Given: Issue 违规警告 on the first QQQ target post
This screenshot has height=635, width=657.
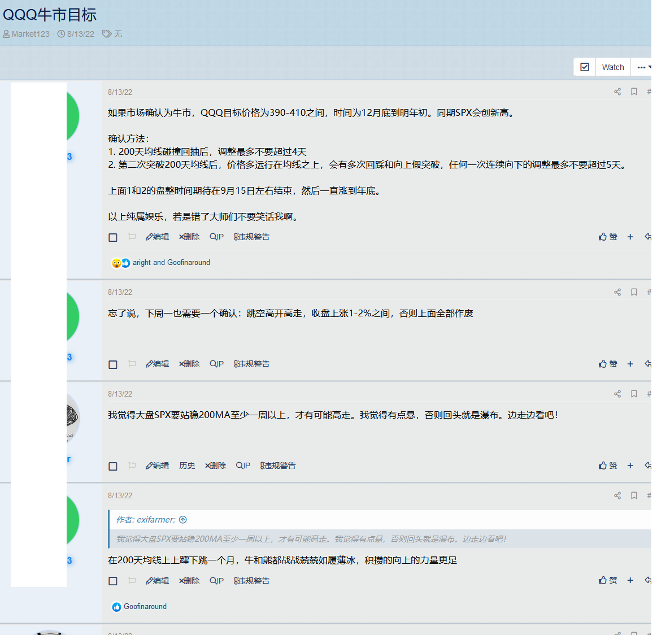Looking at the screenshot, I should pos(251,237).
